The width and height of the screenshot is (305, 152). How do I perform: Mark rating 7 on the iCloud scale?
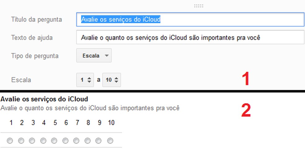77,141
